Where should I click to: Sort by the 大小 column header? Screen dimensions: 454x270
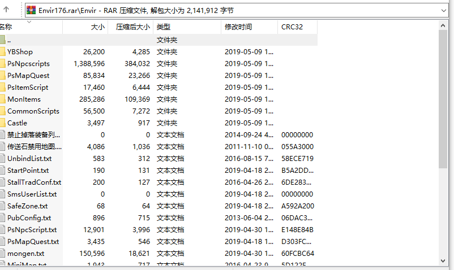point(97,27)
